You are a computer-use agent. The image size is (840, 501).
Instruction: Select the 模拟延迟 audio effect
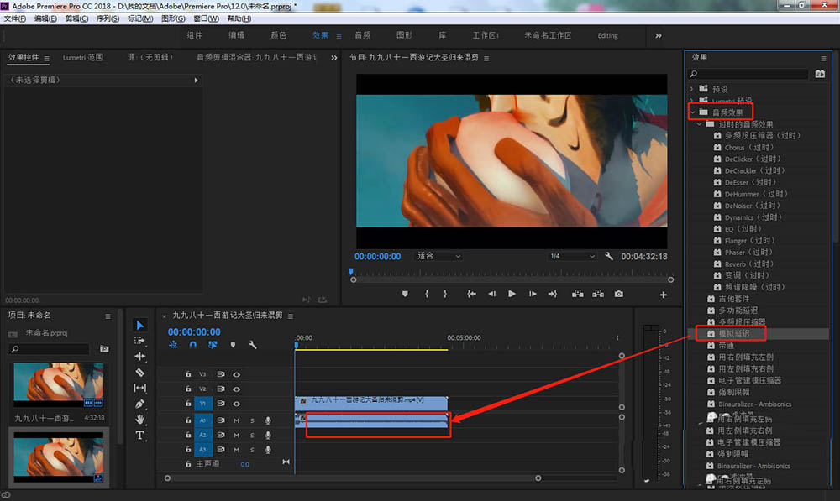(x=733, y=334)
